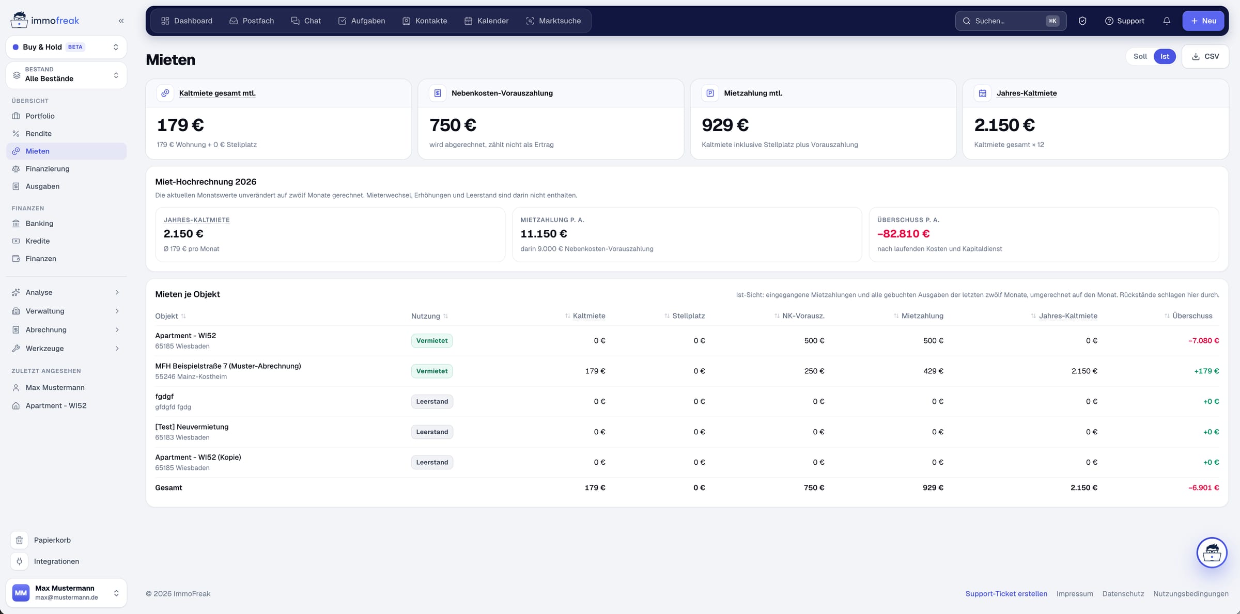
Task: Open Support in top bar
Action: 1124,21
